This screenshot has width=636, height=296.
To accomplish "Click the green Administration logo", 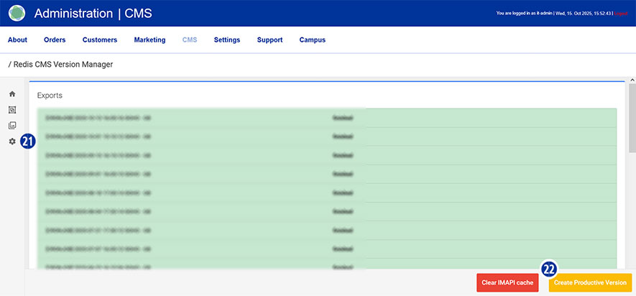I will point(17,13).
